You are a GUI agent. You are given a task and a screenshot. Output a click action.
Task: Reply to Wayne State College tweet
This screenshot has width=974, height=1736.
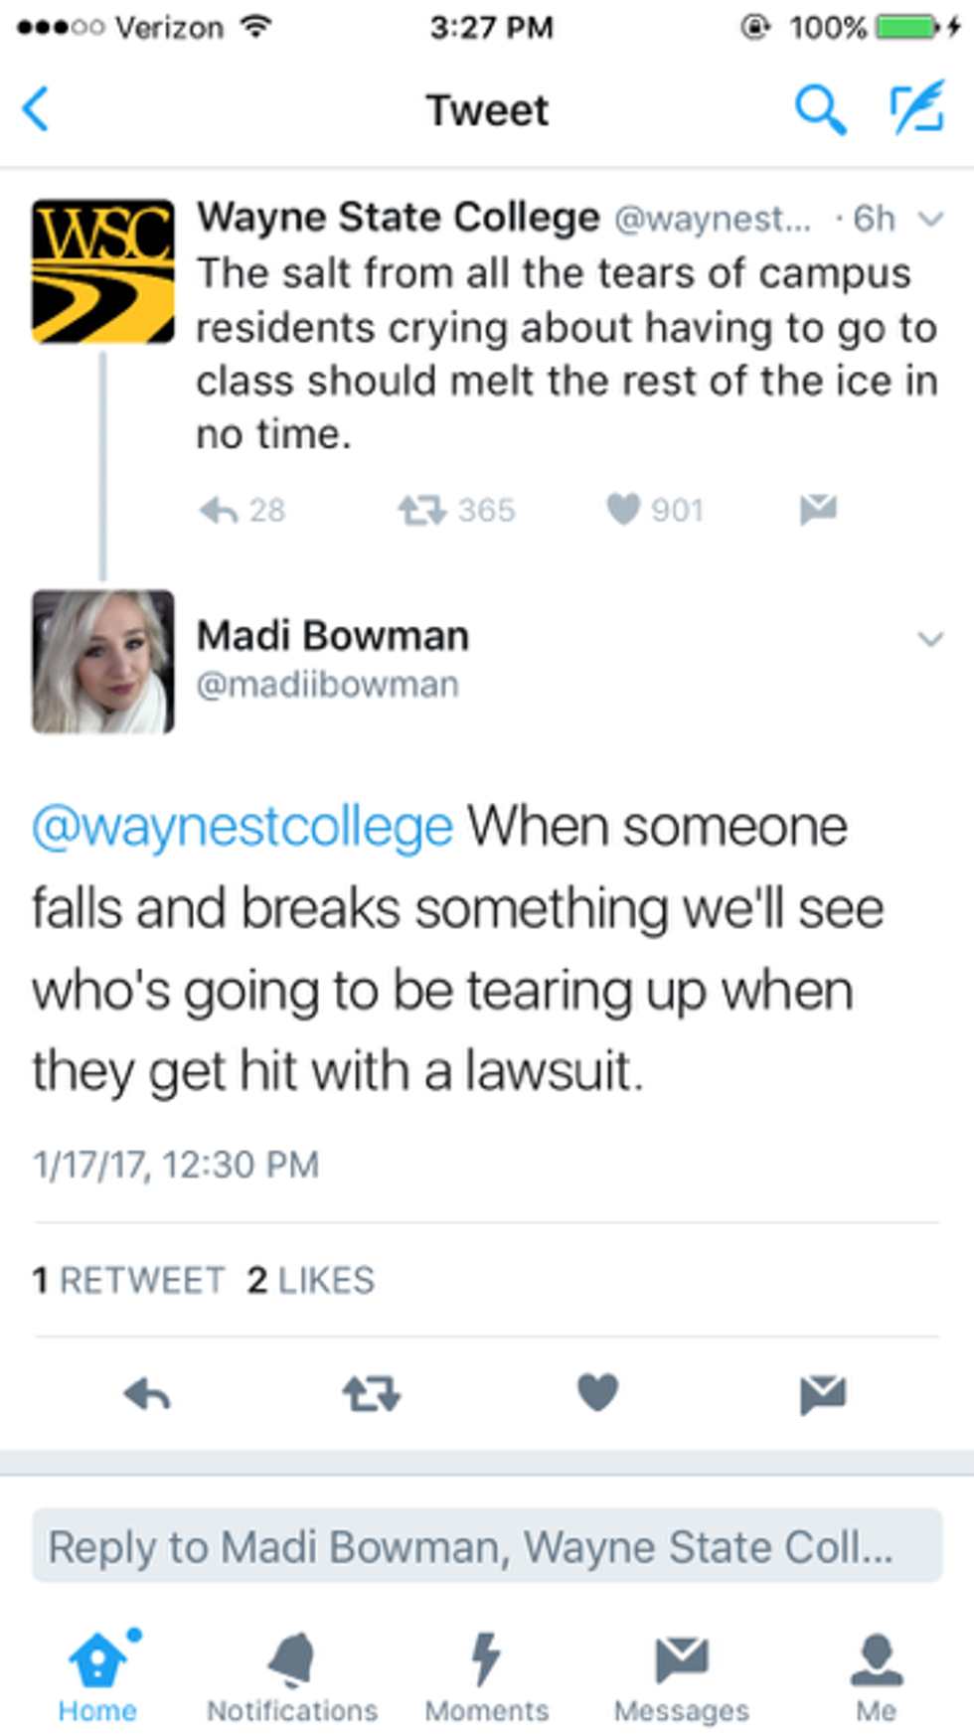coord(219,511)
